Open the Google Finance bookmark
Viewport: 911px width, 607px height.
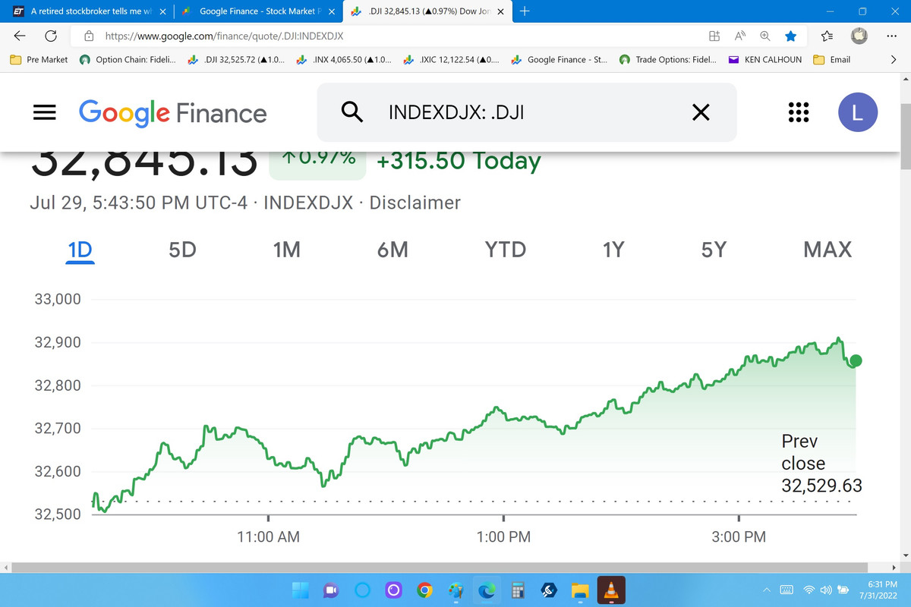(x=560, y=59)
